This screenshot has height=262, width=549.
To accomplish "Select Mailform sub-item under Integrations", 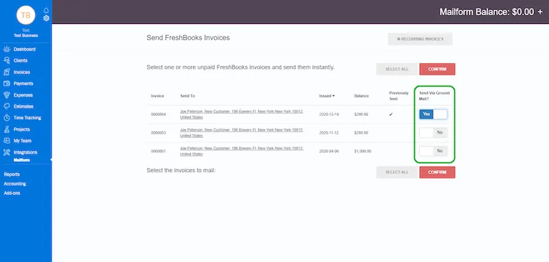I will 22,160.
